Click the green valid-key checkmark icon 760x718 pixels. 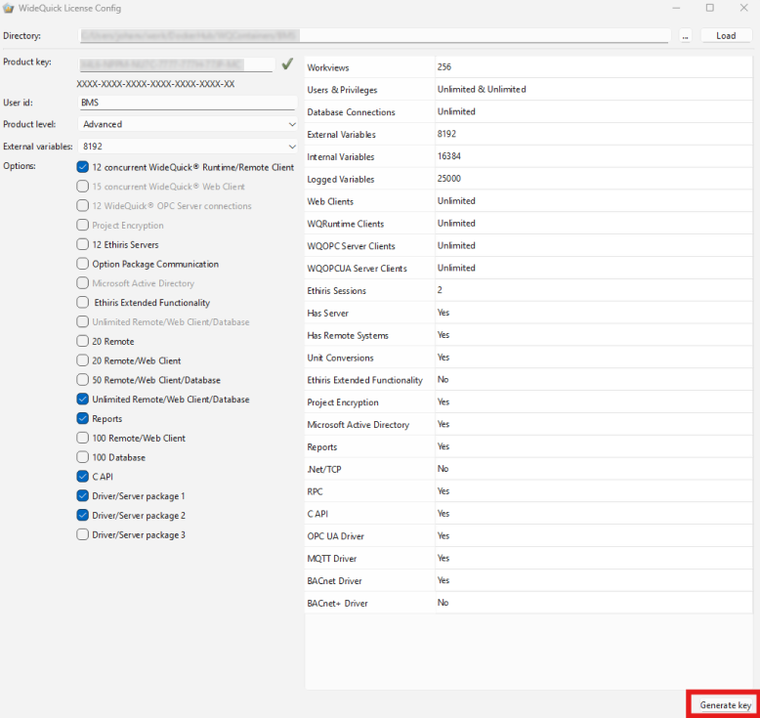(x=287, y=63)
